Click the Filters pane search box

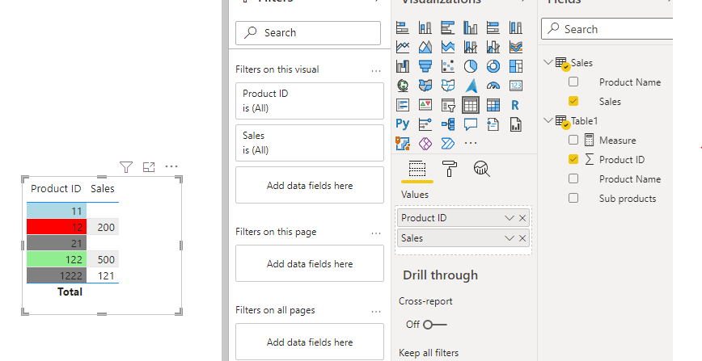(x=308, y=32)
